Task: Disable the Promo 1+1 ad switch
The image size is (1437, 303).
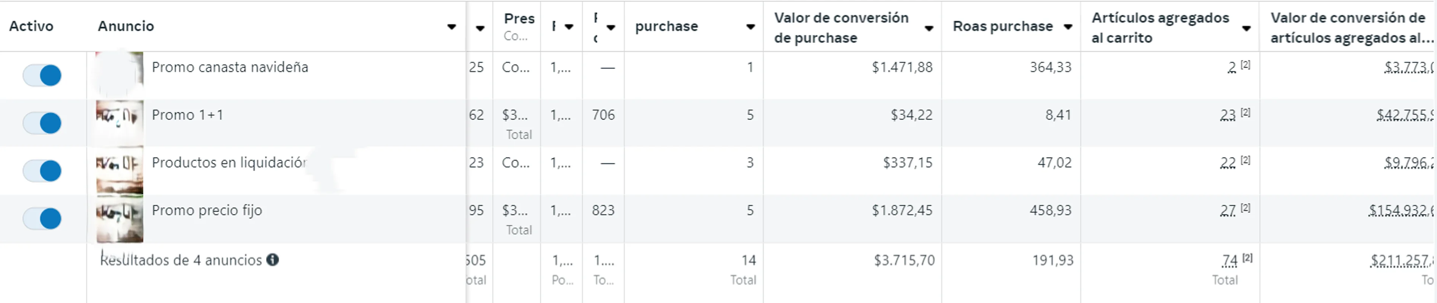Action: [42, 123]
